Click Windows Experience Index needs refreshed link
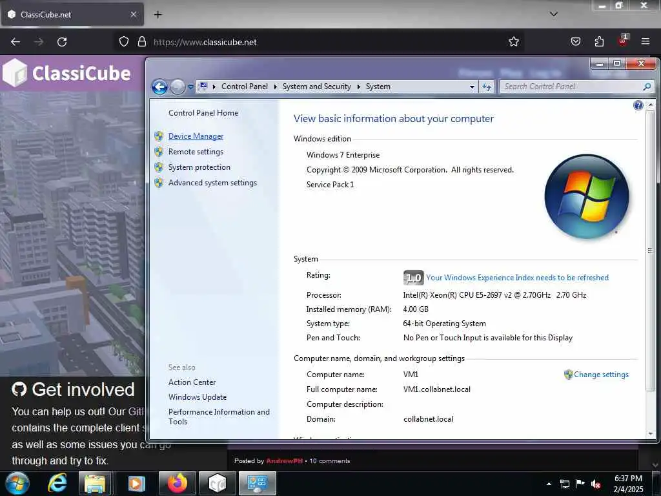 (x=517, y=278)
